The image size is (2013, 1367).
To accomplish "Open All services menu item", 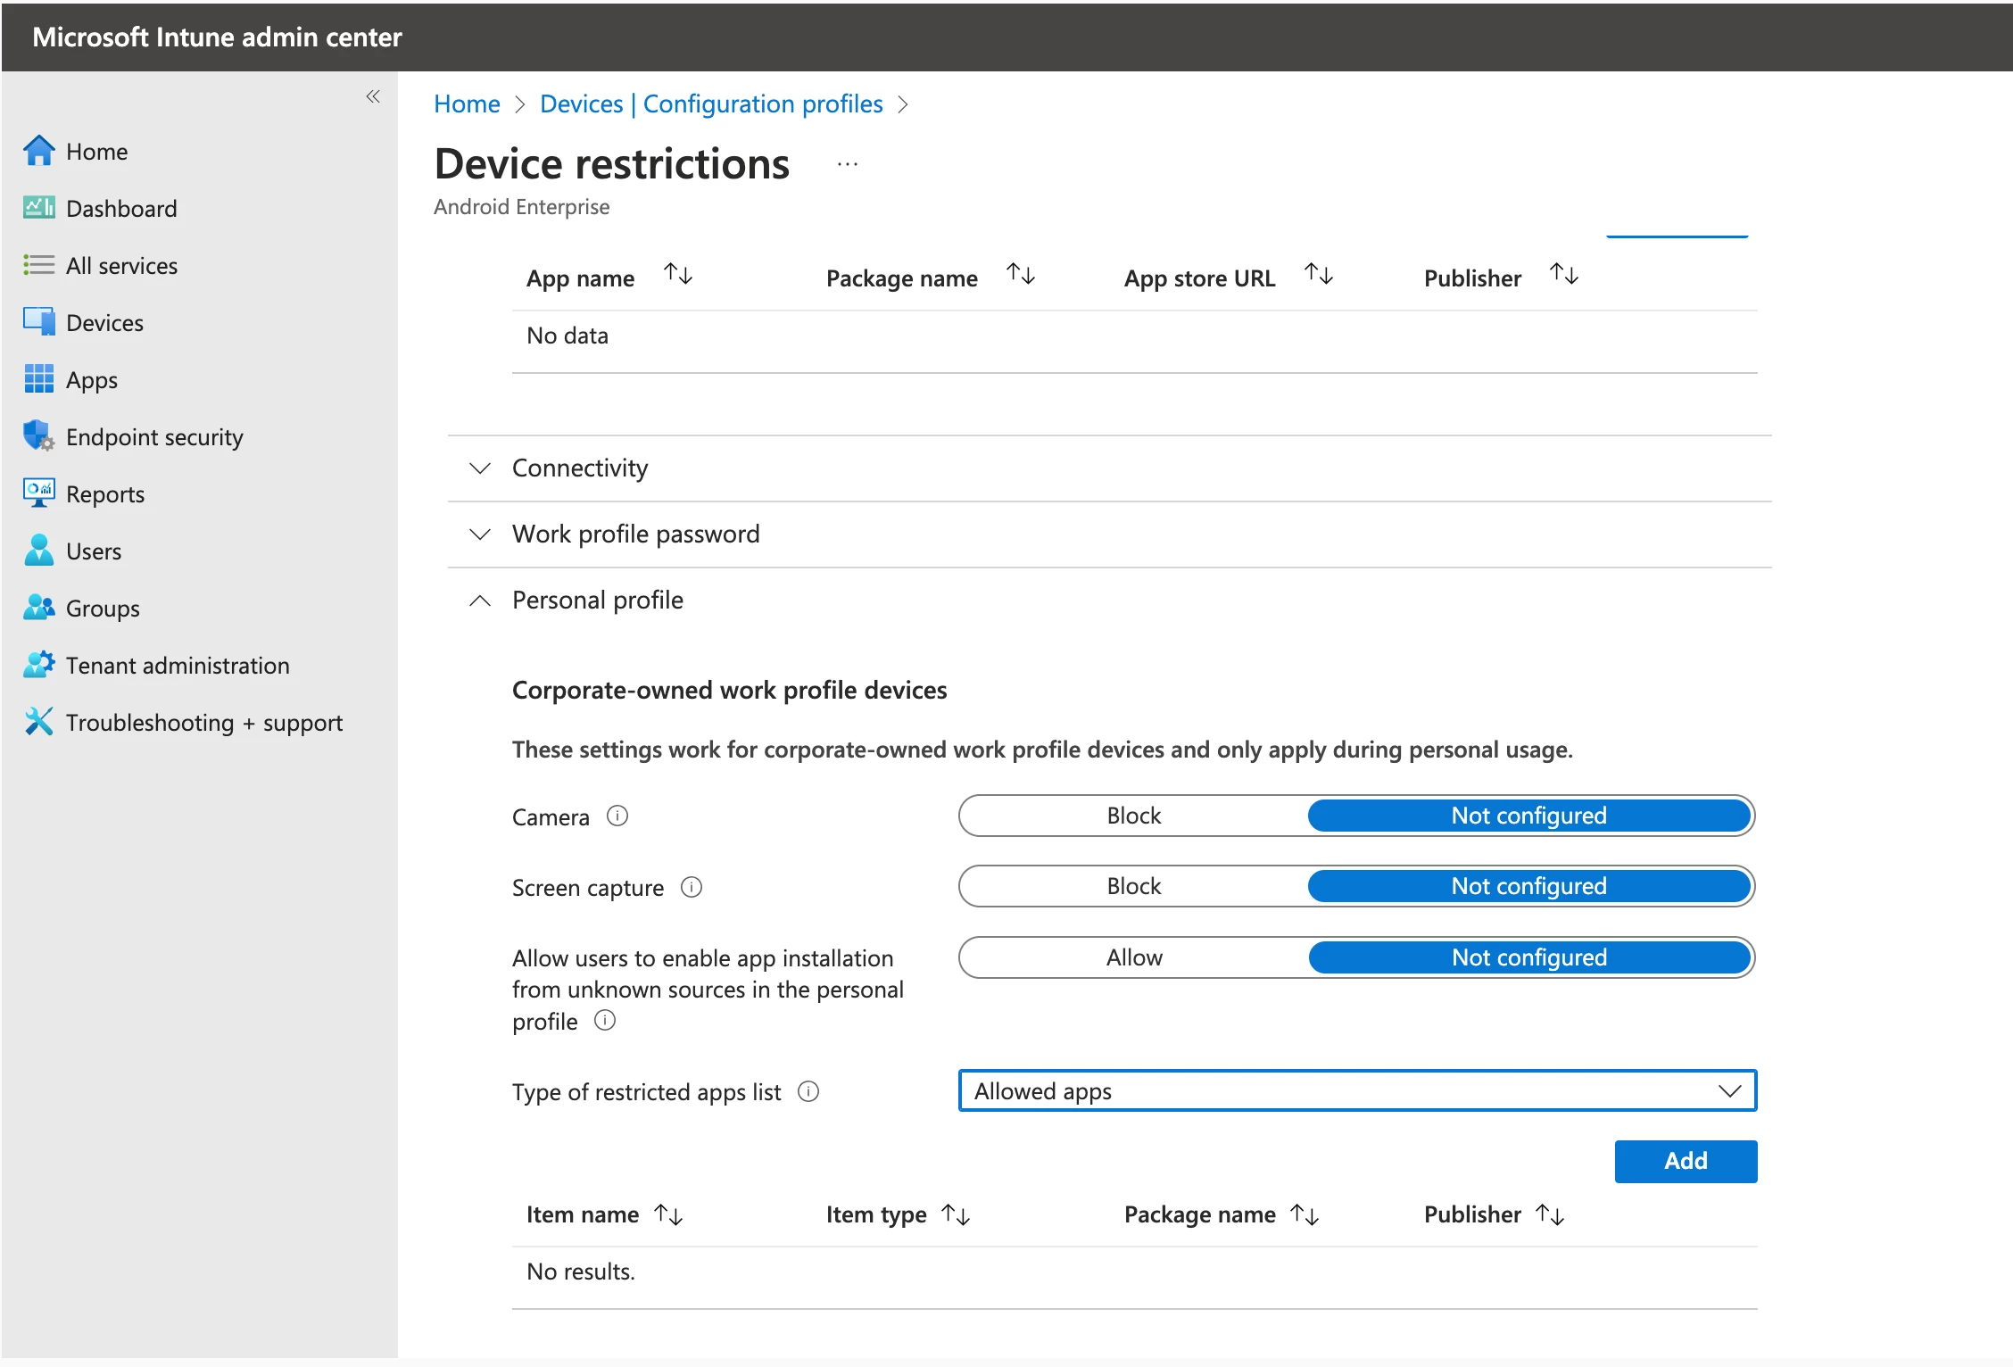I will pos(121,265).
